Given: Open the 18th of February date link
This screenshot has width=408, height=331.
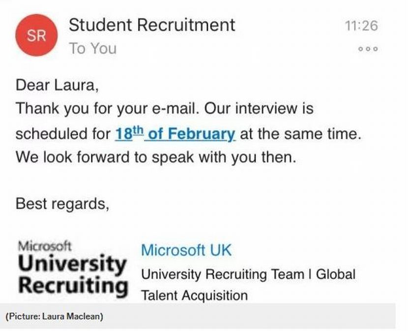Looking at the screenshot, I should 175,134.
